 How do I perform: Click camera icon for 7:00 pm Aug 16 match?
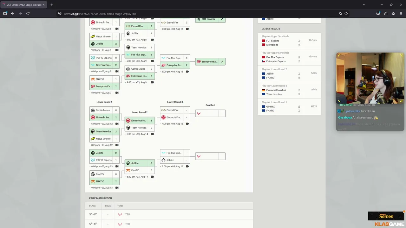187,167
